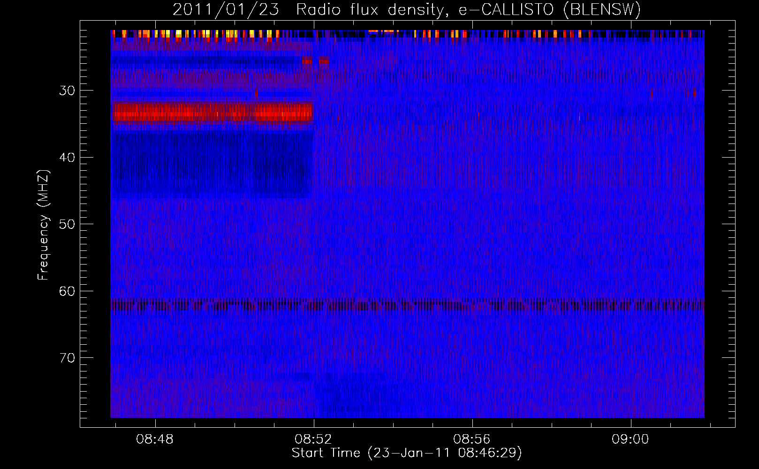Image resolution: width=759 pixels, height=469 pixels.
Task: Click the 40 MHz frequency tick label
Action: [67, 158]
